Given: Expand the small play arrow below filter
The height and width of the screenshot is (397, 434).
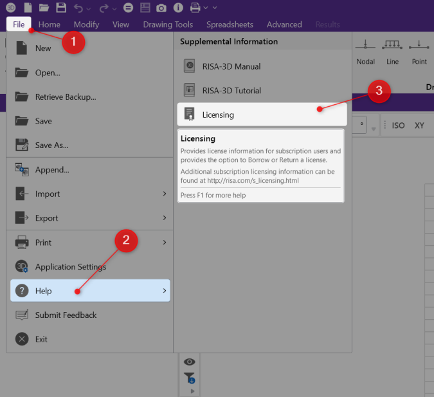Looking at the screenshot, I should coord(193,391).
